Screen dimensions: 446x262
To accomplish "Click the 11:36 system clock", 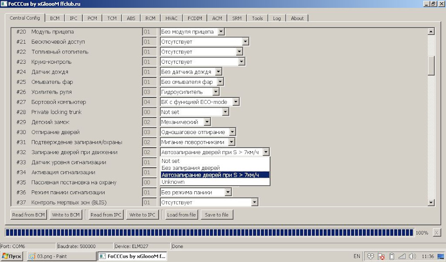I will tap(427, 256).
